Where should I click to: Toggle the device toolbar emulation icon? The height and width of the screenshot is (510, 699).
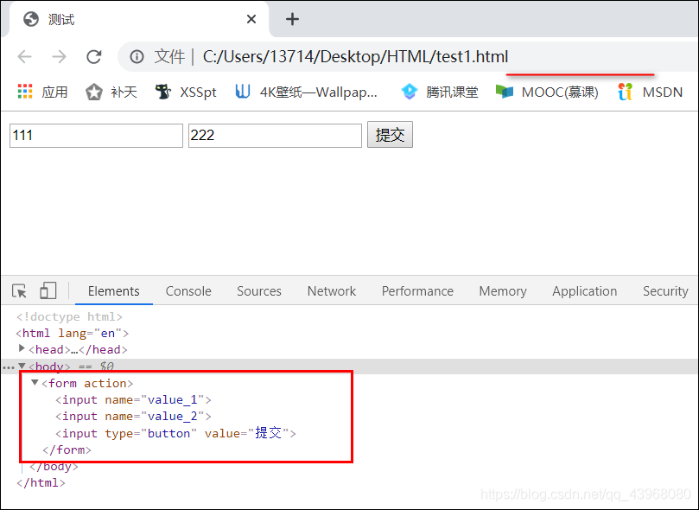pos(48,290)
